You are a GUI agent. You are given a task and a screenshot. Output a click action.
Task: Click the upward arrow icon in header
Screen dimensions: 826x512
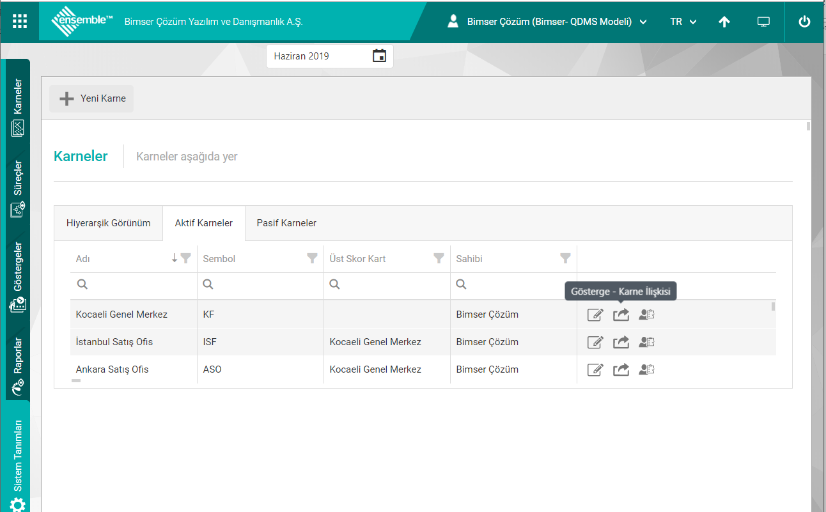[724, 22]
